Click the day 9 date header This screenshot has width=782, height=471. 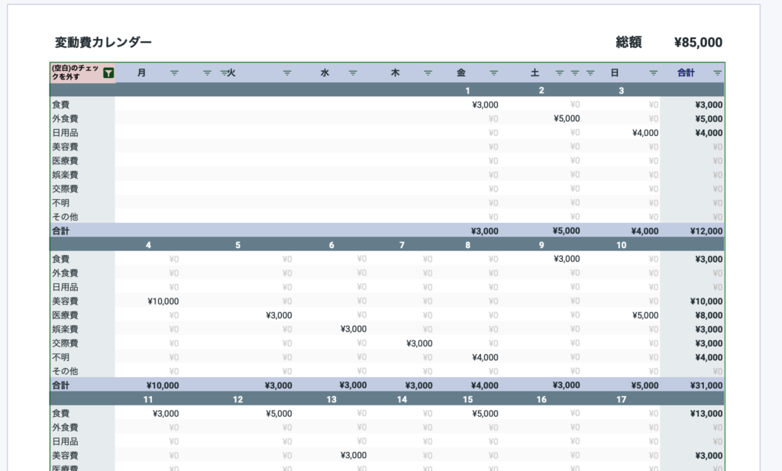click(x=541, y=245)
